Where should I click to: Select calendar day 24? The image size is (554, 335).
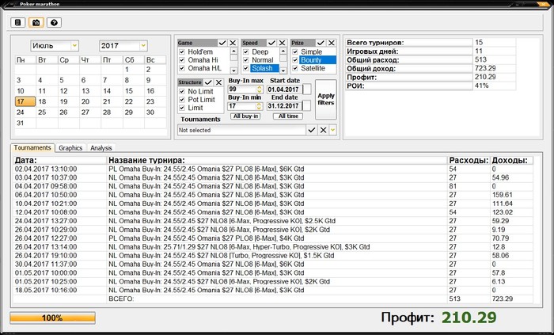coord(25,112)
